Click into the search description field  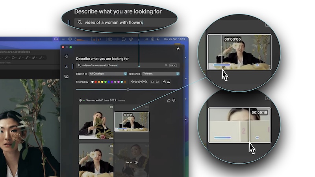click(x=128, y=65)
